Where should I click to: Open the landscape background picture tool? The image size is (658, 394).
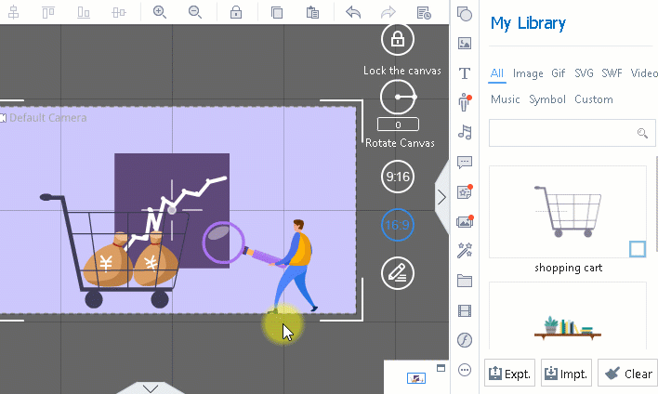[x=465, y=221]
